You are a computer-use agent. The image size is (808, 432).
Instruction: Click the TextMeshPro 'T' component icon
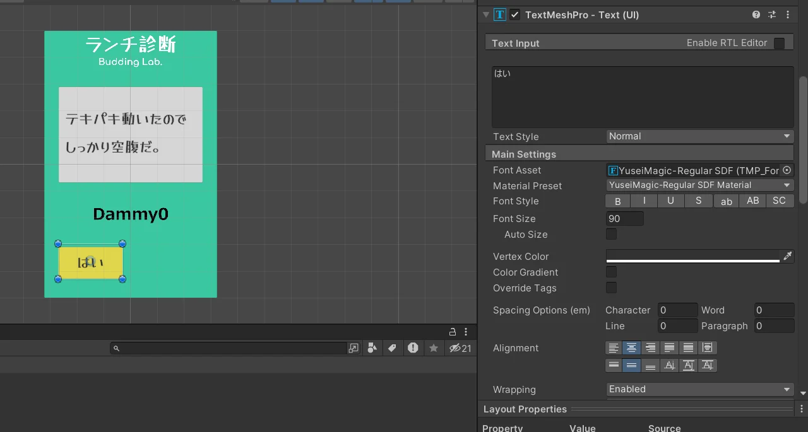500,15
